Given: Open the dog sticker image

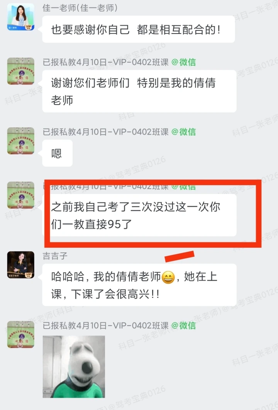Looking at the screenshot, I should pos(74,367).
